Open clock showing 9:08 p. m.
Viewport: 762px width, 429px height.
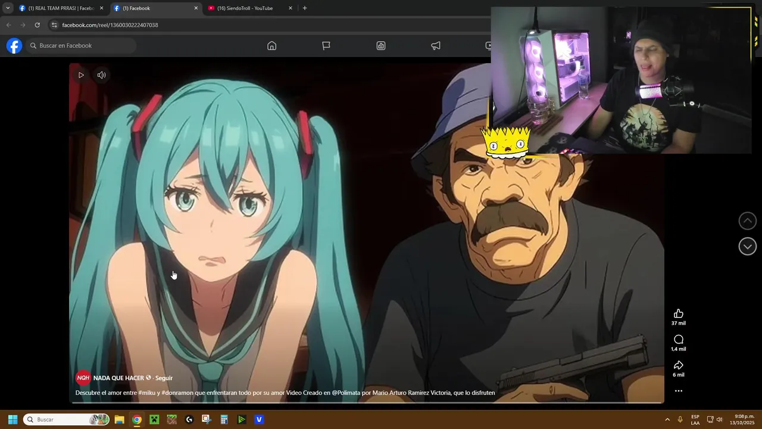click(x=744, y=419)
